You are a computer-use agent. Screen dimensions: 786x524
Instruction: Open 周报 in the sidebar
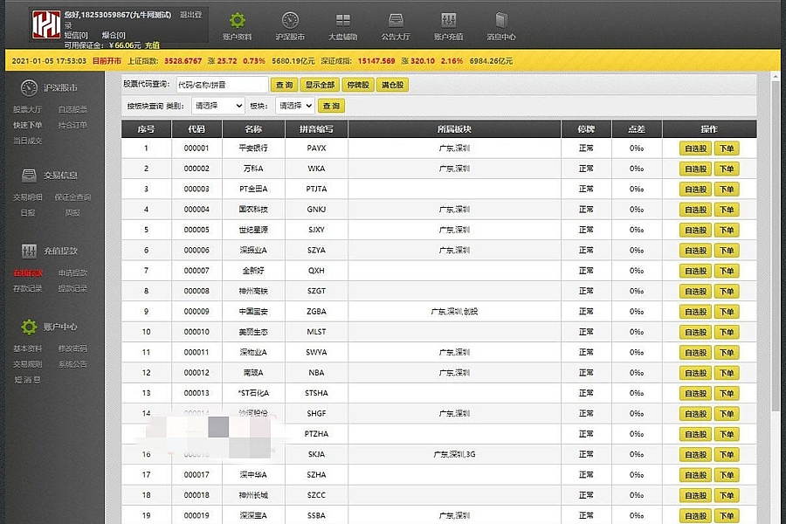[72, 212]
